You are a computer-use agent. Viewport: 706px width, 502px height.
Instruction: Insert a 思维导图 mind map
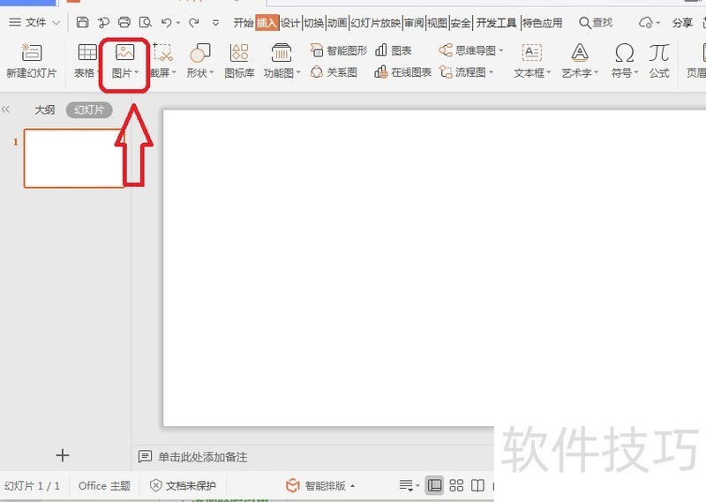pos(471,50)
